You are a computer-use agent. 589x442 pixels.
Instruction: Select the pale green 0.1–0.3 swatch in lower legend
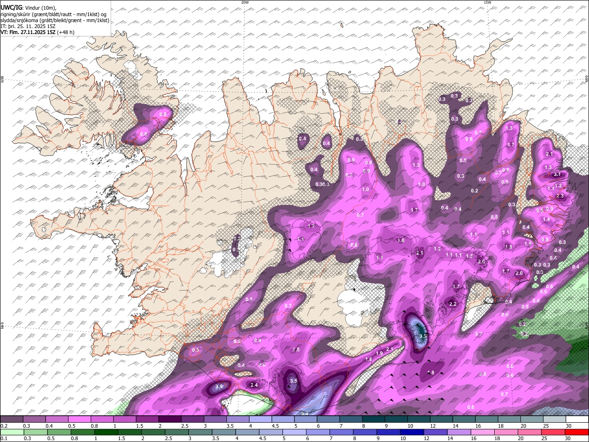tap(12, 432)
